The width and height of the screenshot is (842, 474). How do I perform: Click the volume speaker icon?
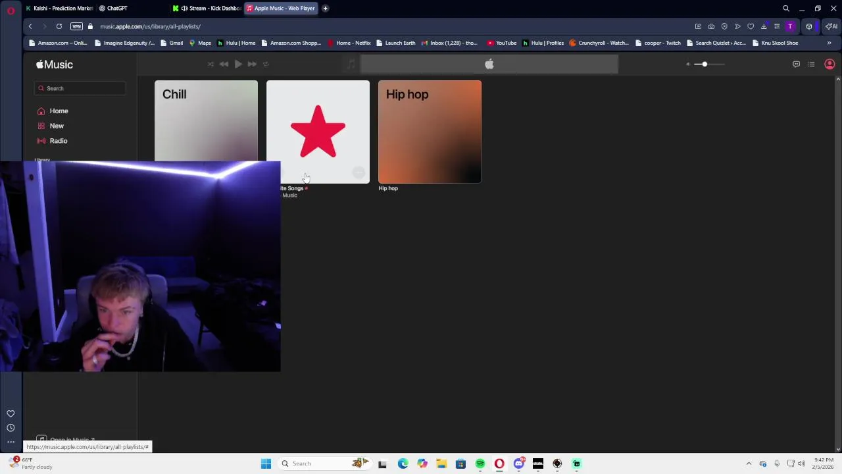(x=688, y=64)
